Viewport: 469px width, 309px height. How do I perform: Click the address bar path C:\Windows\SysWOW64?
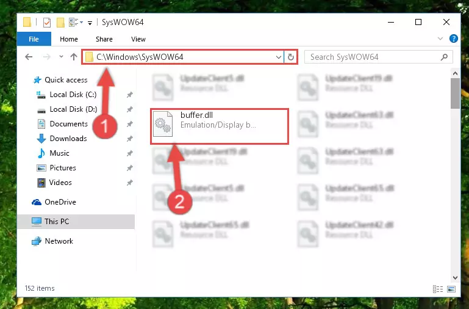pyautogui.click(x=140, y=57)
